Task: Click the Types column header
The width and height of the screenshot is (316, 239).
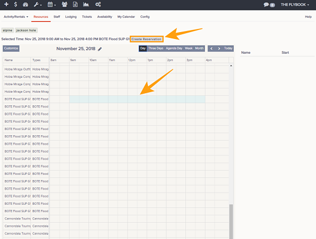Action: (40, 60)
